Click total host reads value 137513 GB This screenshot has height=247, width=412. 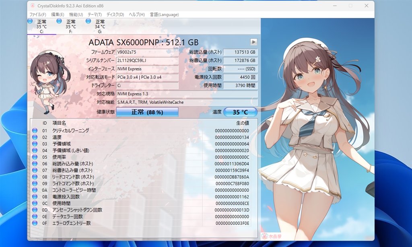point(240,52)
